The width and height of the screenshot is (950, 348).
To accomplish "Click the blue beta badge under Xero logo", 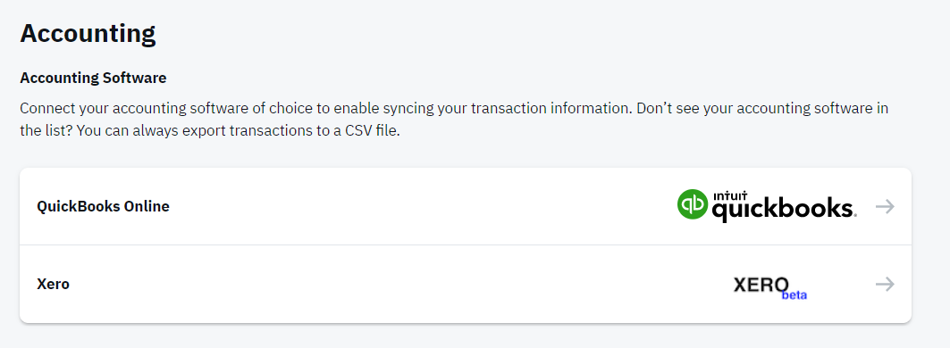I will (x=794, y=295).
